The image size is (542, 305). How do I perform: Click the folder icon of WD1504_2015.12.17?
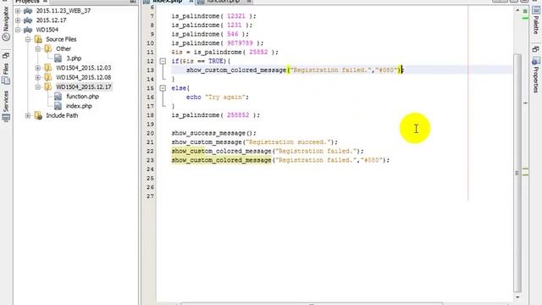[x=48, y=86]
